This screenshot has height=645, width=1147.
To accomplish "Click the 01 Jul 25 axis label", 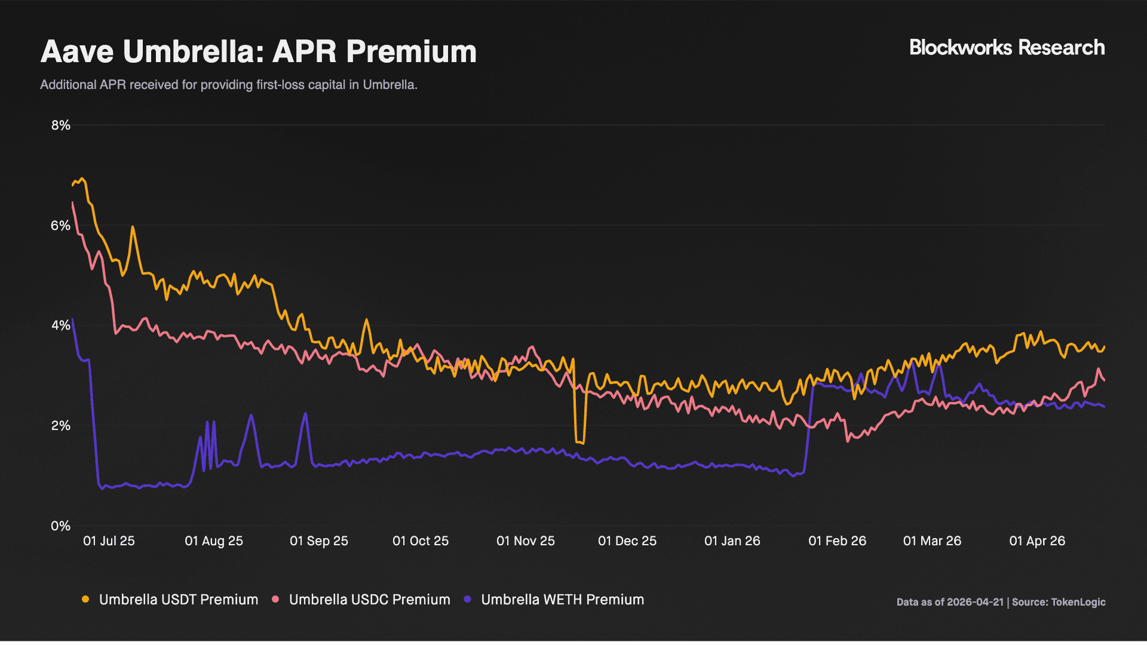I will point(109,541).
